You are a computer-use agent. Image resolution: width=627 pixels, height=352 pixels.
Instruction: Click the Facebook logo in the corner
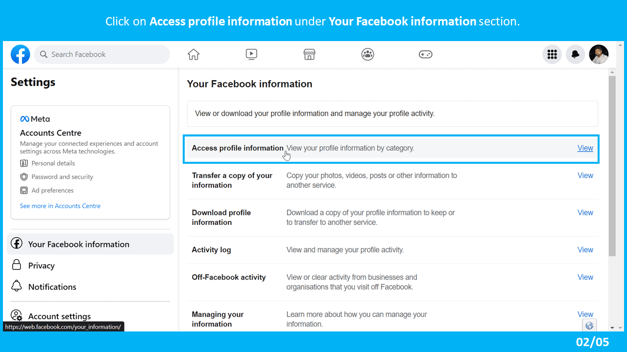coord(20,54)
